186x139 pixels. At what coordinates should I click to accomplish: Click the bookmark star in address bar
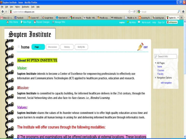[x=129, y=12]
